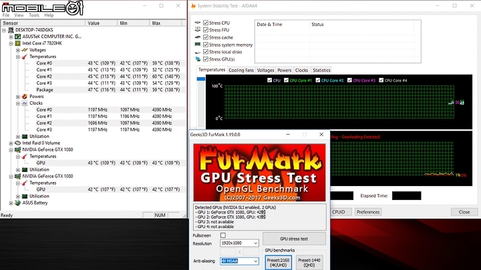
Task: Click the Close button in AIDA64
Action: 464,212
